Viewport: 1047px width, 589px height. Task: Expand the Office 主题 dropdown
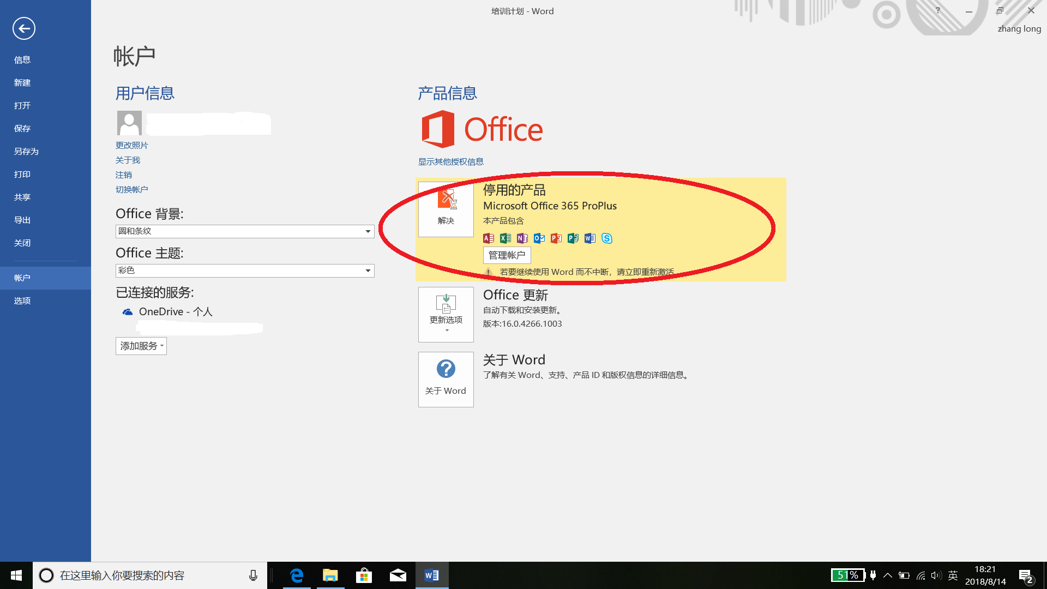click(368, 271)
